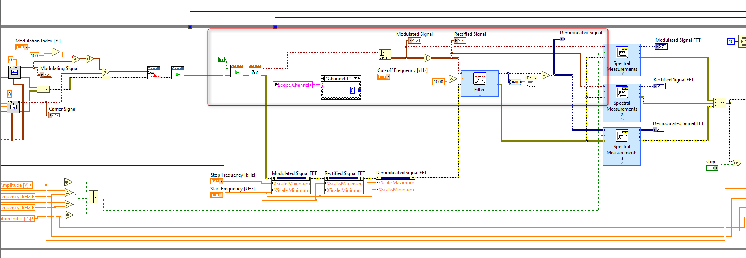The image size is (746, 258).
Task: Select the WFGEN configure VI icon
Action: click(154, 72)
